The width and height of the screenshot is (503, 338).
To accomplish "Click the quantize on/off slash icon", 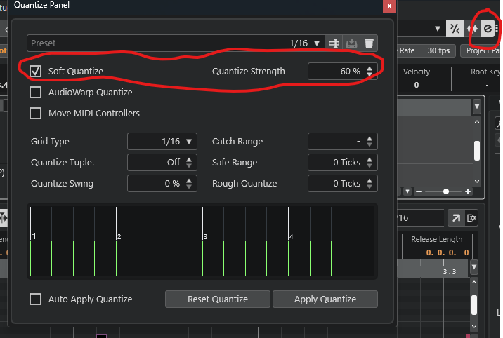I will pos(455,29).
